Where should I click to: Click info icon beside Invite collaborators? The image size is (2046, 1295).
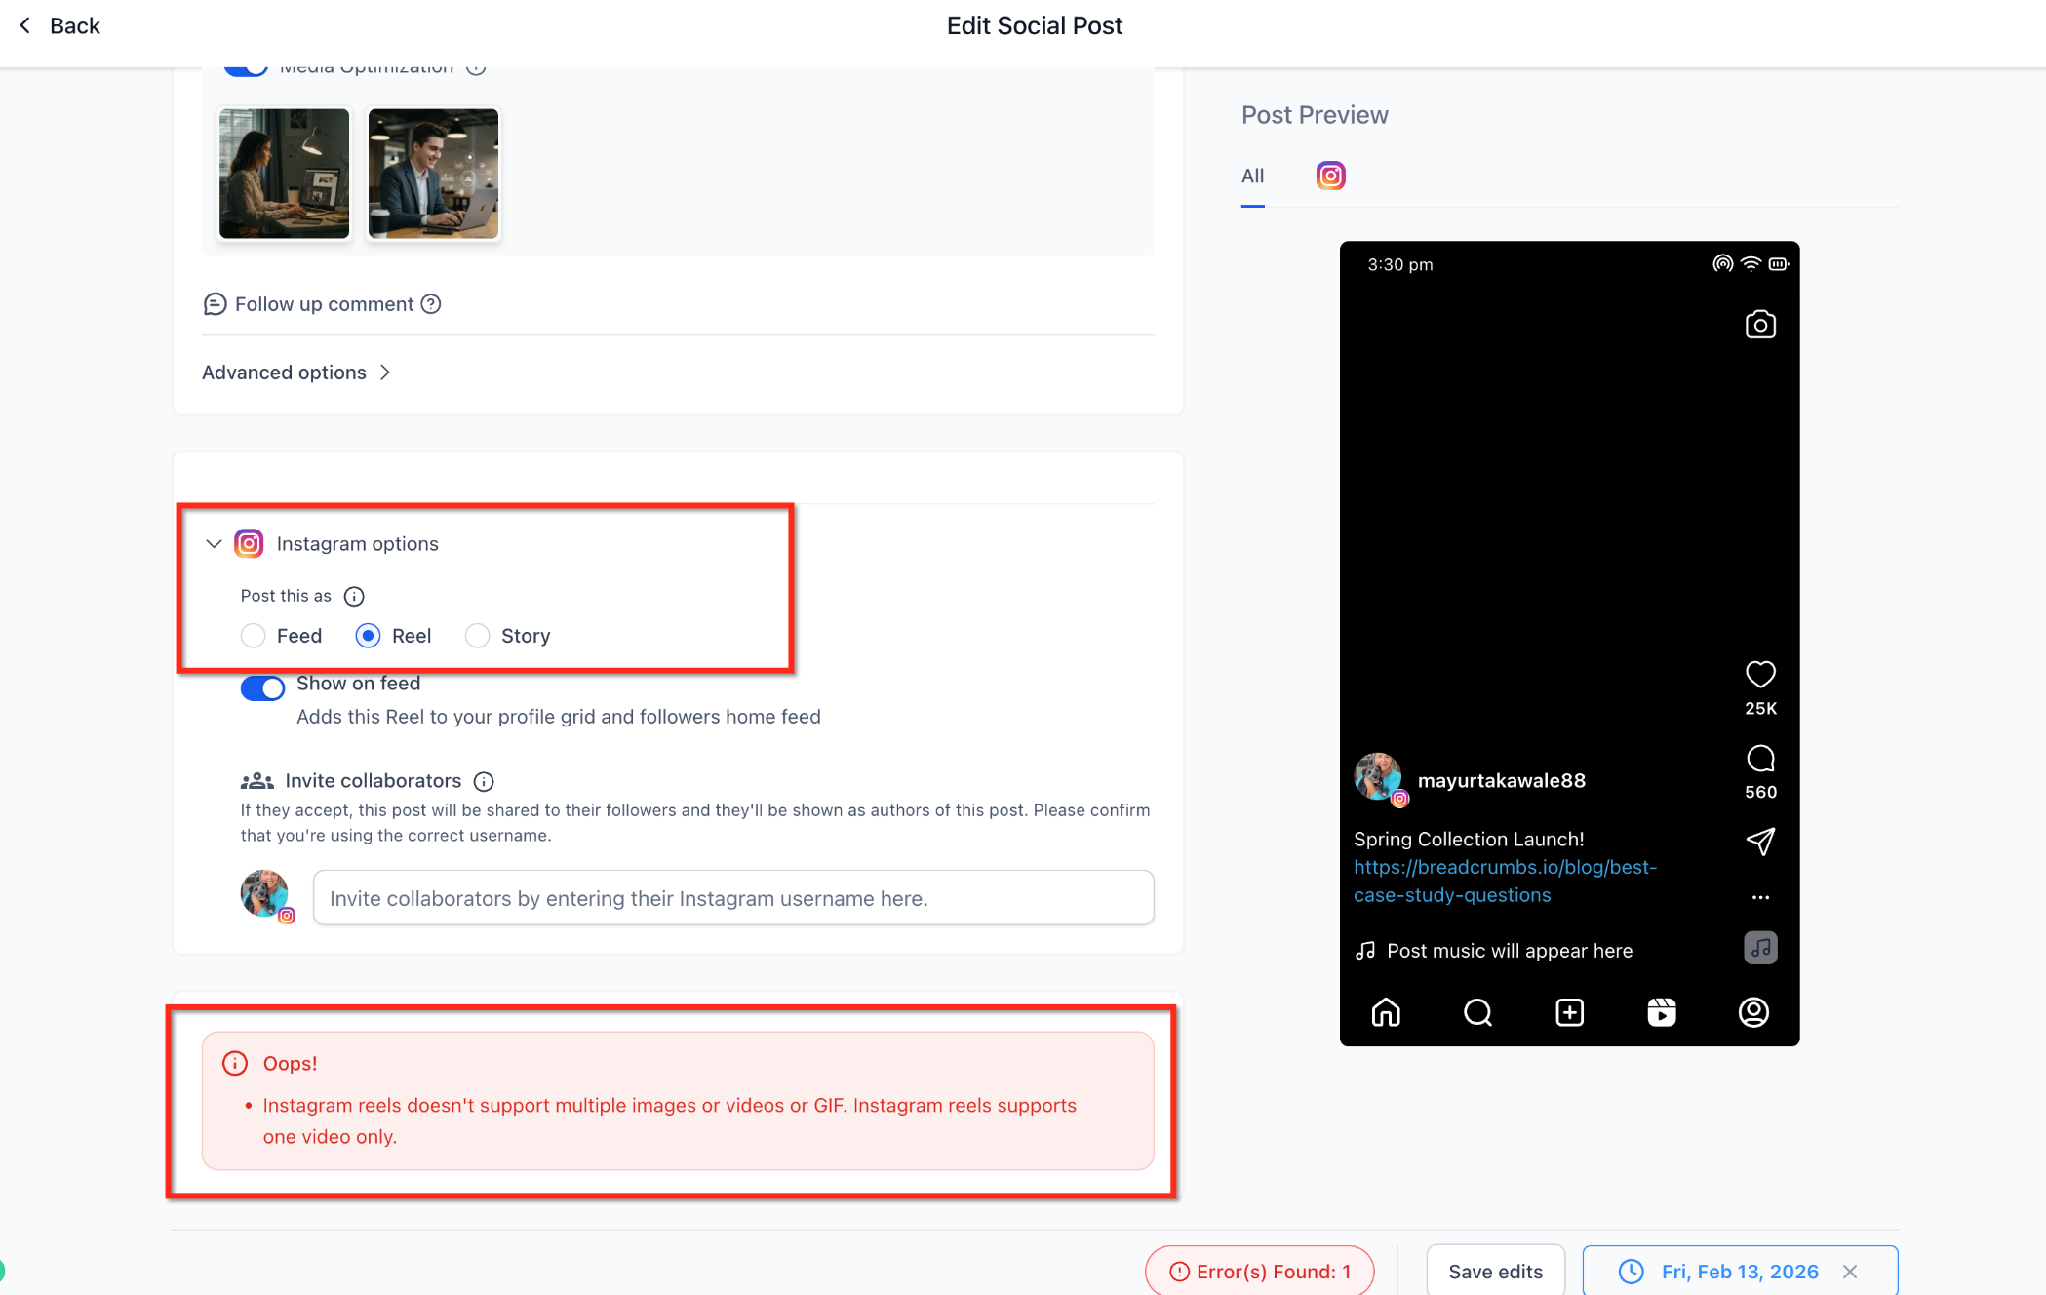(x=484, y=781)
